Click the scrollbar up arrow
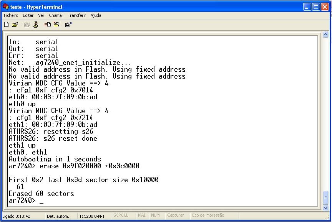The width and height of the screenshot is (332, 222). tap(326, 35)
